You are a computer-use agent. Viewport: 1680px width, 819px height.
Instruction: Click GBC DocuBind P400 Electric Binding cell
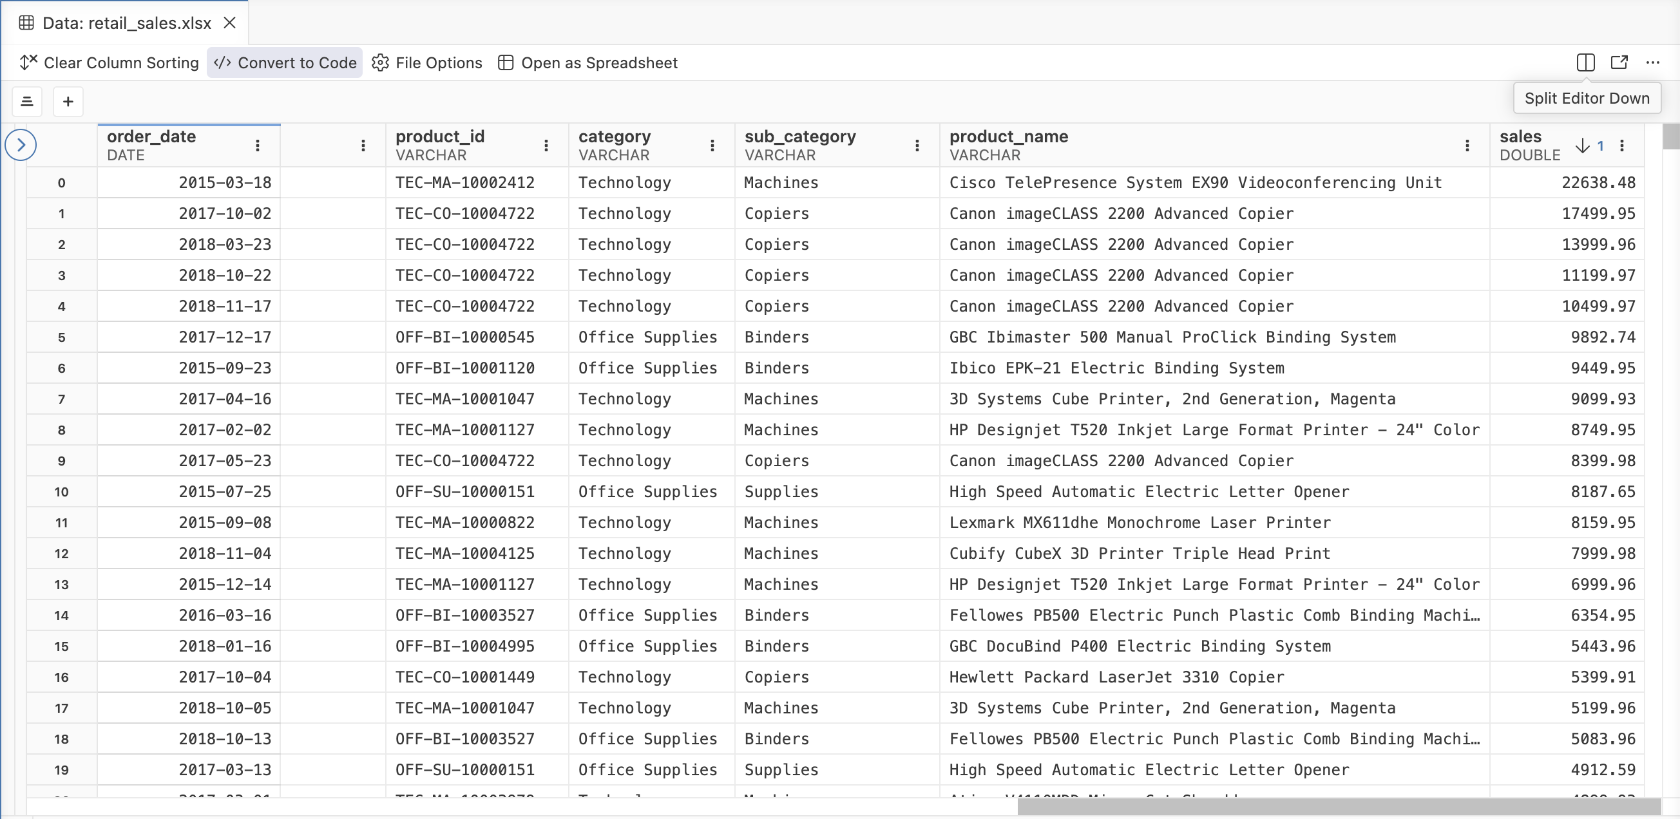pos(1214,646)
